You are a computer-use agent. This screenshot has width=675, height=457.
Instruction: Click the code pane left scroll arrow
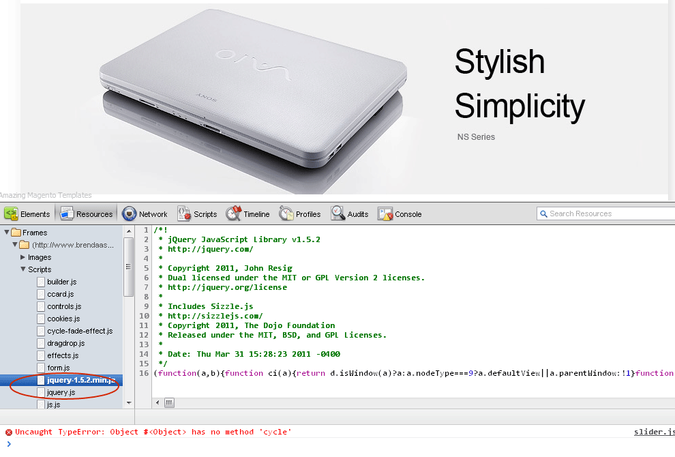[157, 402]
